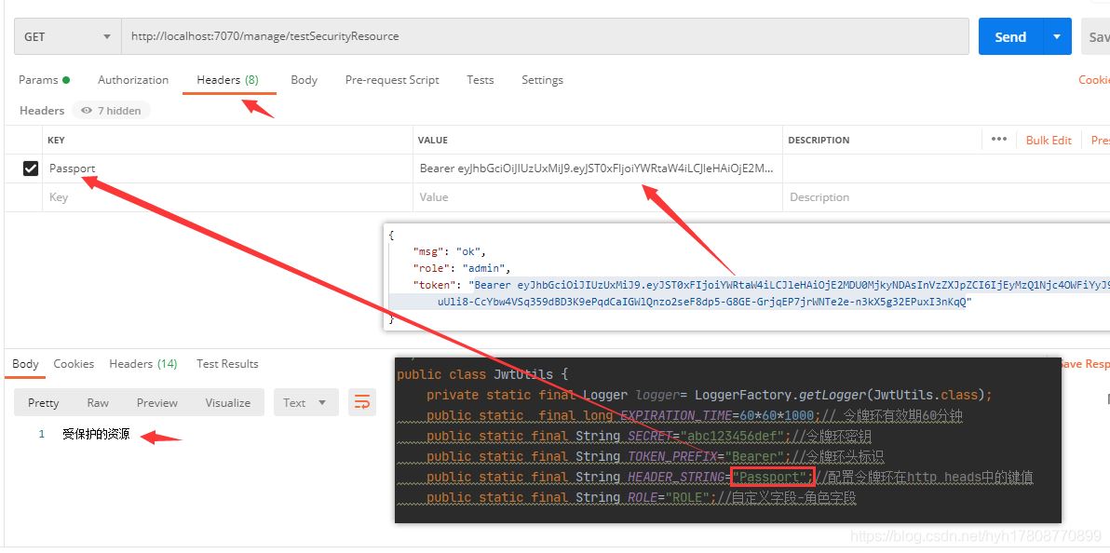Viewport: 1110px width, 553px height.
Task: Toggle text wrapping in the response viewer
Action: (x=362, y=402)
